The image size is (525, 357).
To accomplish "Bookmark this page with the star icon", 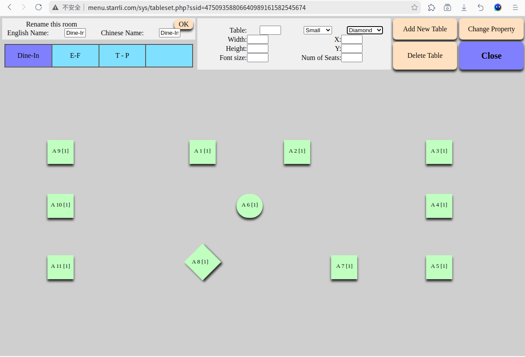I will 414,7.
